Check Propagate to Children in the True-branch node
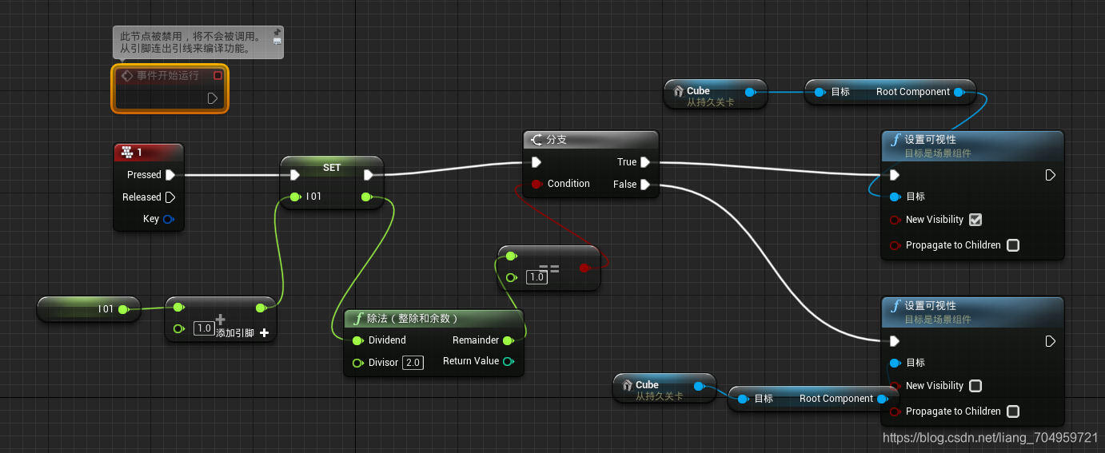The width and height of the screenshot is (1105, 453). (x=1013, y=245)
